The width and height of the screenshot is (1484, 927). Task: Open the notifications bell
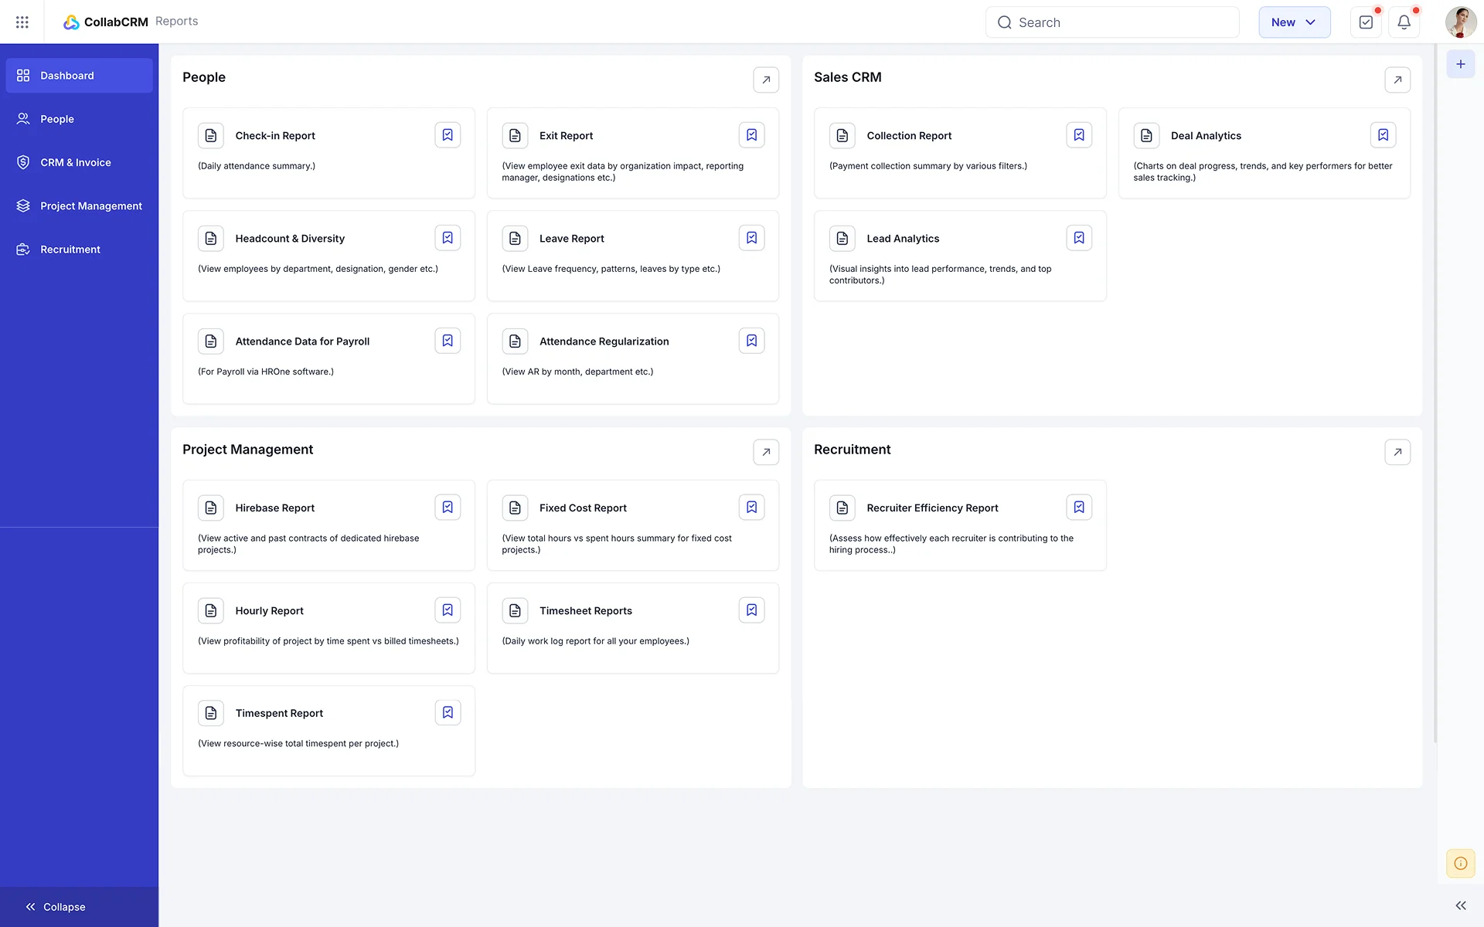1404,22
